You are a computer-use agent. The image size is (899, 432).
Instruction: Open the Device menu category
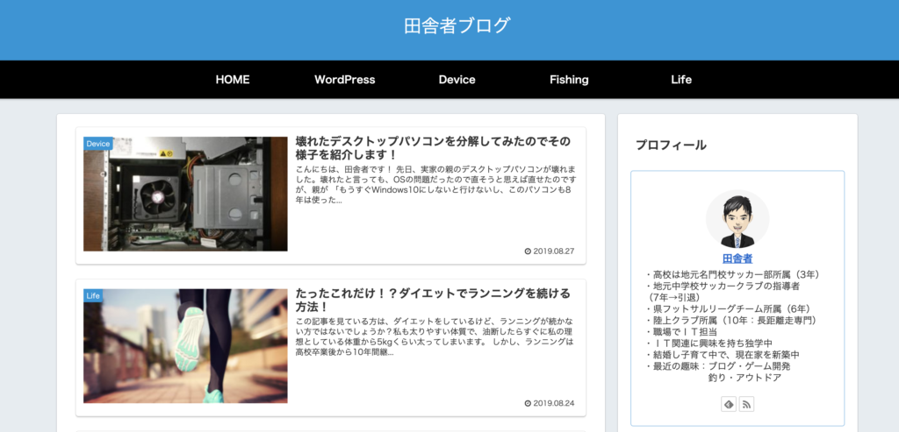(457, 80)
